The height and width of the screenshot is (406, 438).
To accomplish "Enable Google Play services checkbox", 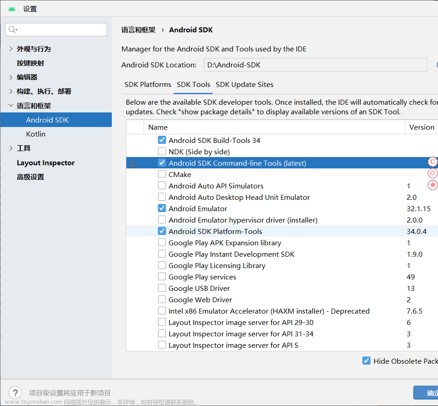I will 162,277.
